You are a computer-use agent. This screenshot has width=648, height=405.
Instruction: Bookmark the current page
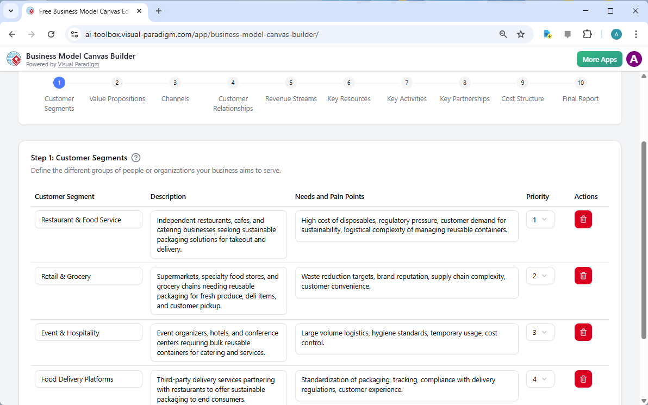521,34
